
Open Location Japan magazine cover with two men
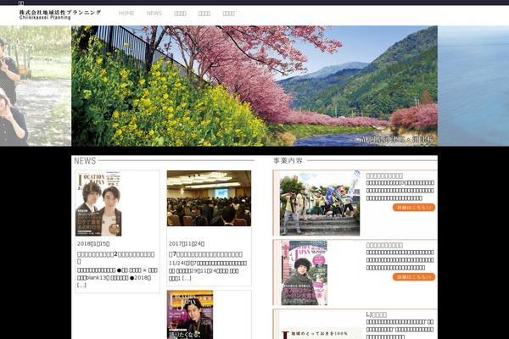[98, 203]
